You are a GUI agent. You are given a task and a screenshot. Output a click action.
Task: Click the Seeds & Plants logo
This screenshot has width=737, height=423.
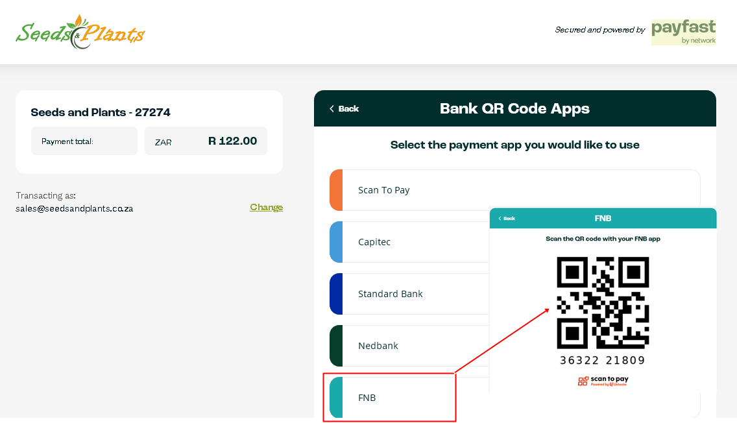click(80, 32)
